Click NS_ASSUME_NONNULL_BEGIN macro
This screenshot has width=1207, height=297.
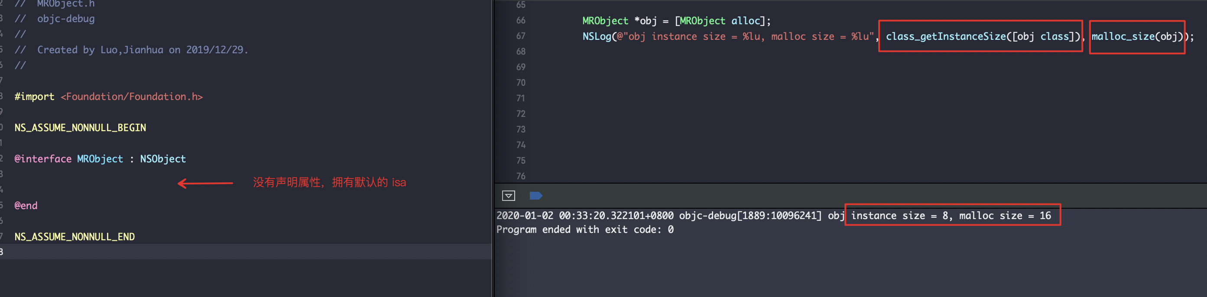click(x=80, y=127)
